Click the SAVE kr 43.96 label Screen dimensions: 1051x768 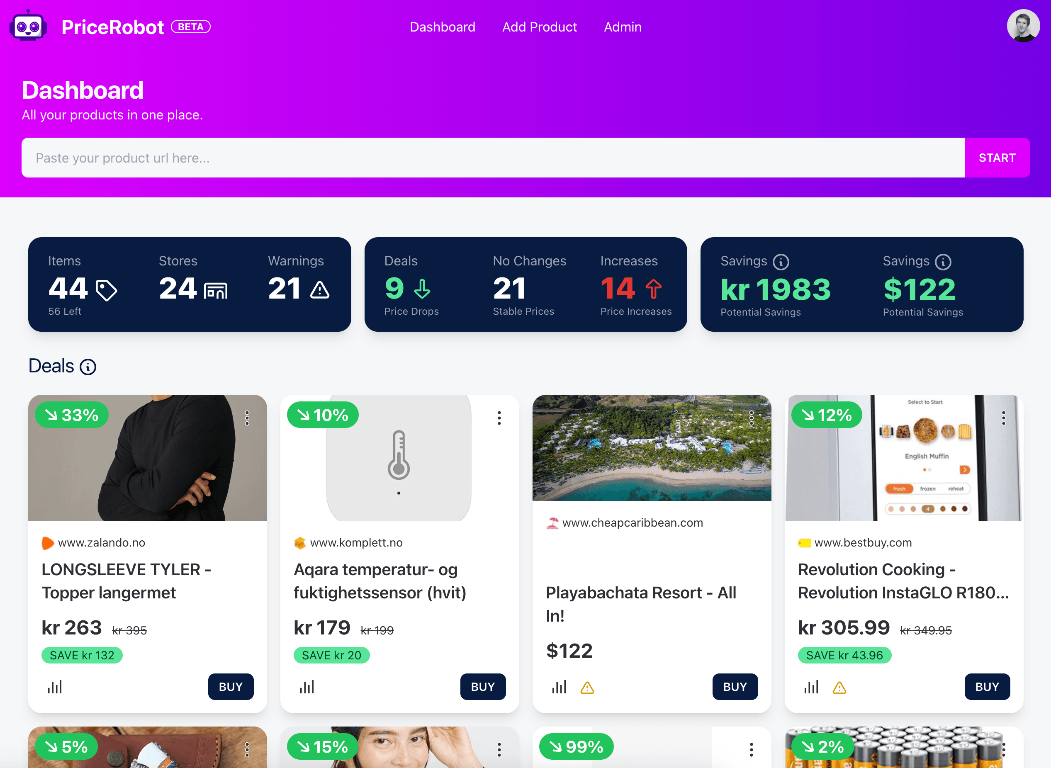click(844, 655)
